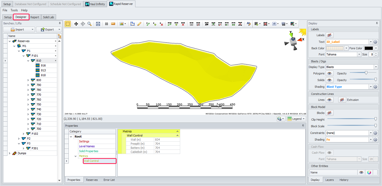Select the ruler measure tool
The image size is (382, 186).
pyautogui.click(x=113, y=24)
